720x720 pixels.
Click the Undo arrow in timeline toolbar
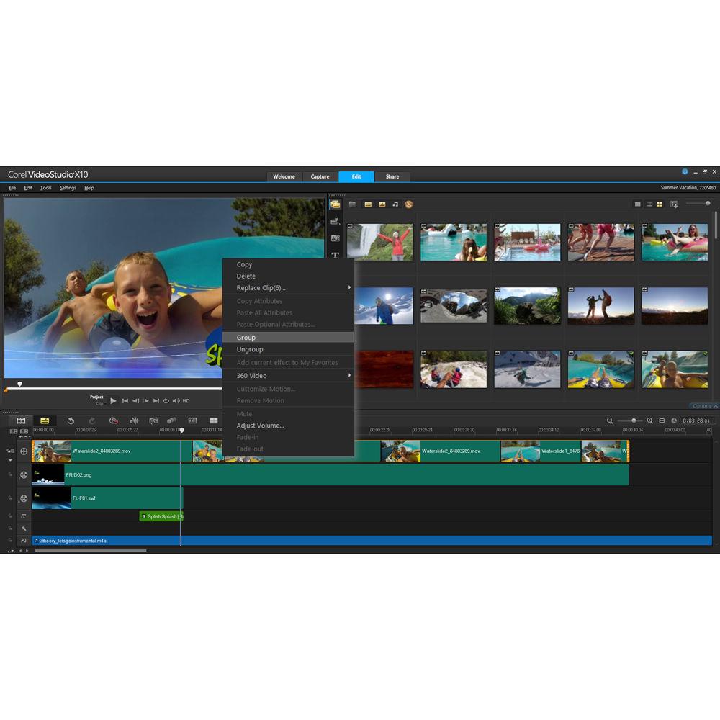(71, 420)
